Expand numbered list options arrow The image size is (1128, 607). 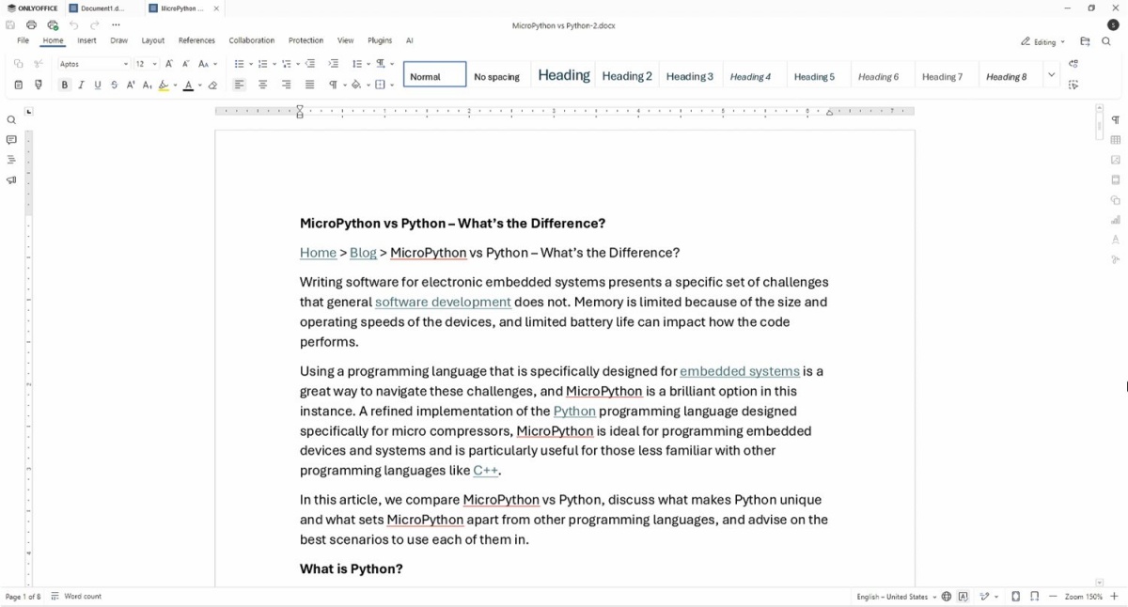pos(274,64)
